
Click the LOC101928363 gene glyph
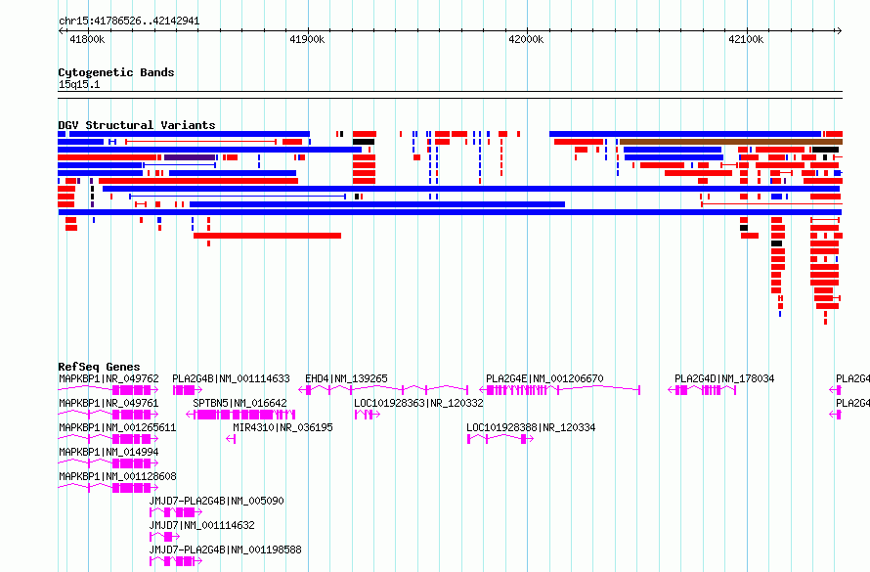pos(367,415)
